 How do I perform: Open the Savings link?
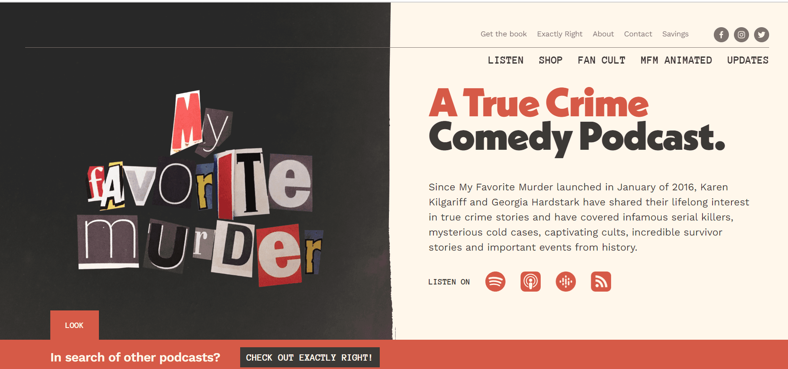point(675,34)
